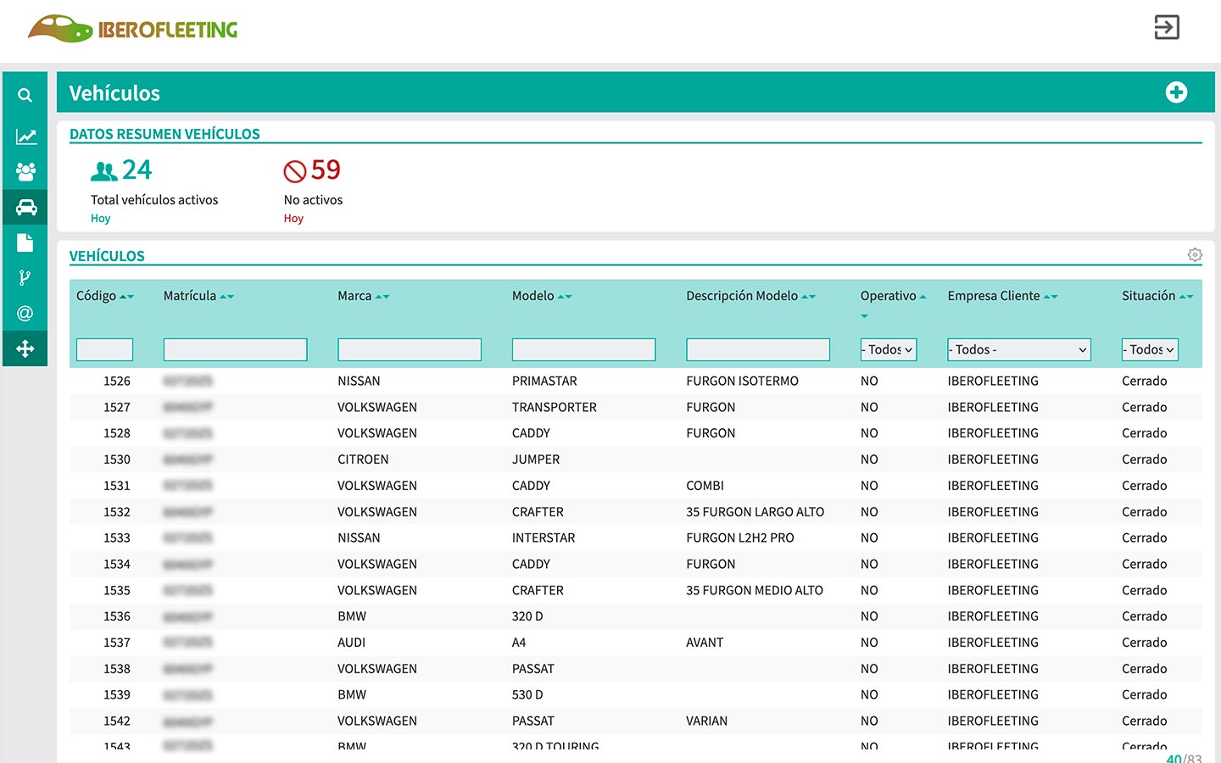The image size is (1221, 763).
Task: Click Total vehículos activos label
Action: [154, 200]
